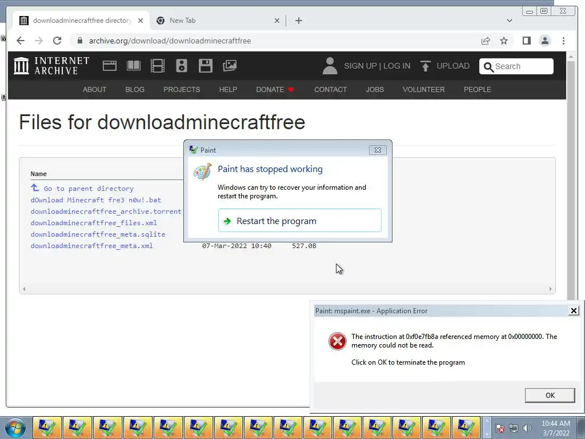Click the file list left scroll arrow
585x439 pixels.
(24, 289)
